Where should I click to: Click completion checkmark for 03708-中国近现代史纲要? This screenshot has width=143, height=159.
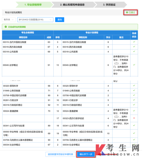(134, 95)
